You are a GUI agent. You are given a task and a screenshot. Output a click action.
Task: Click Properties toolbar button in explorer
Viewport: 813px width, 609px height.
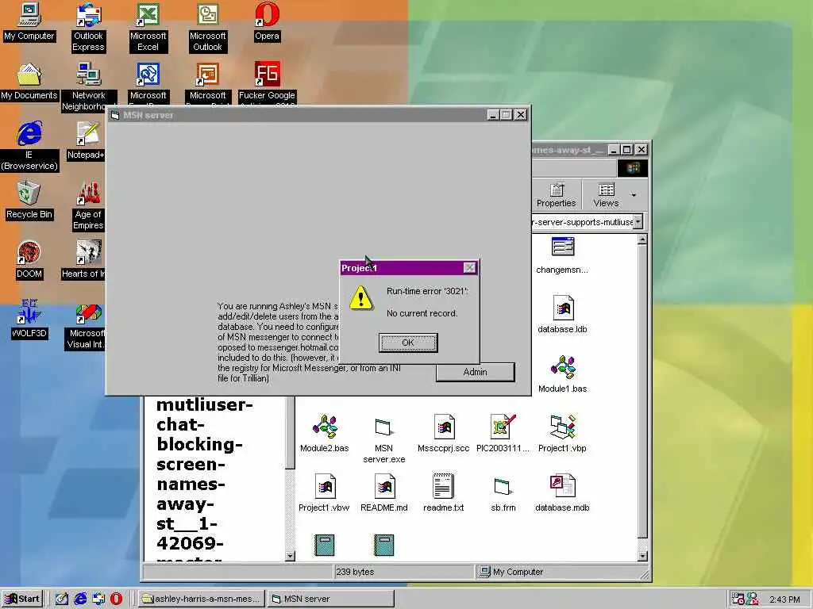click(x=556, y=195)
